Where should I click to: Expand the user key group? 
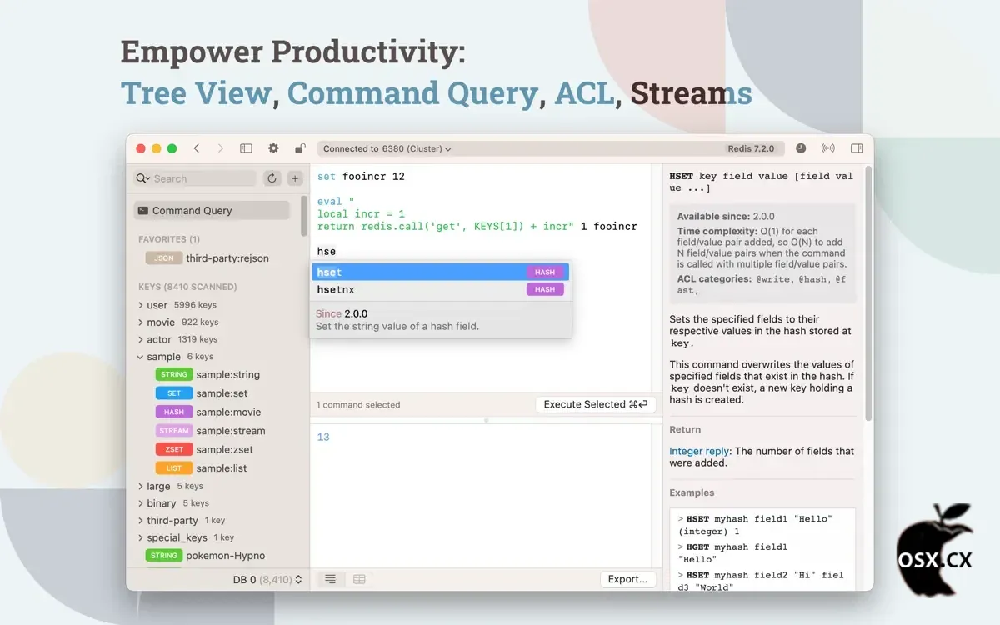pyautogui.click(x=141, y=305)
